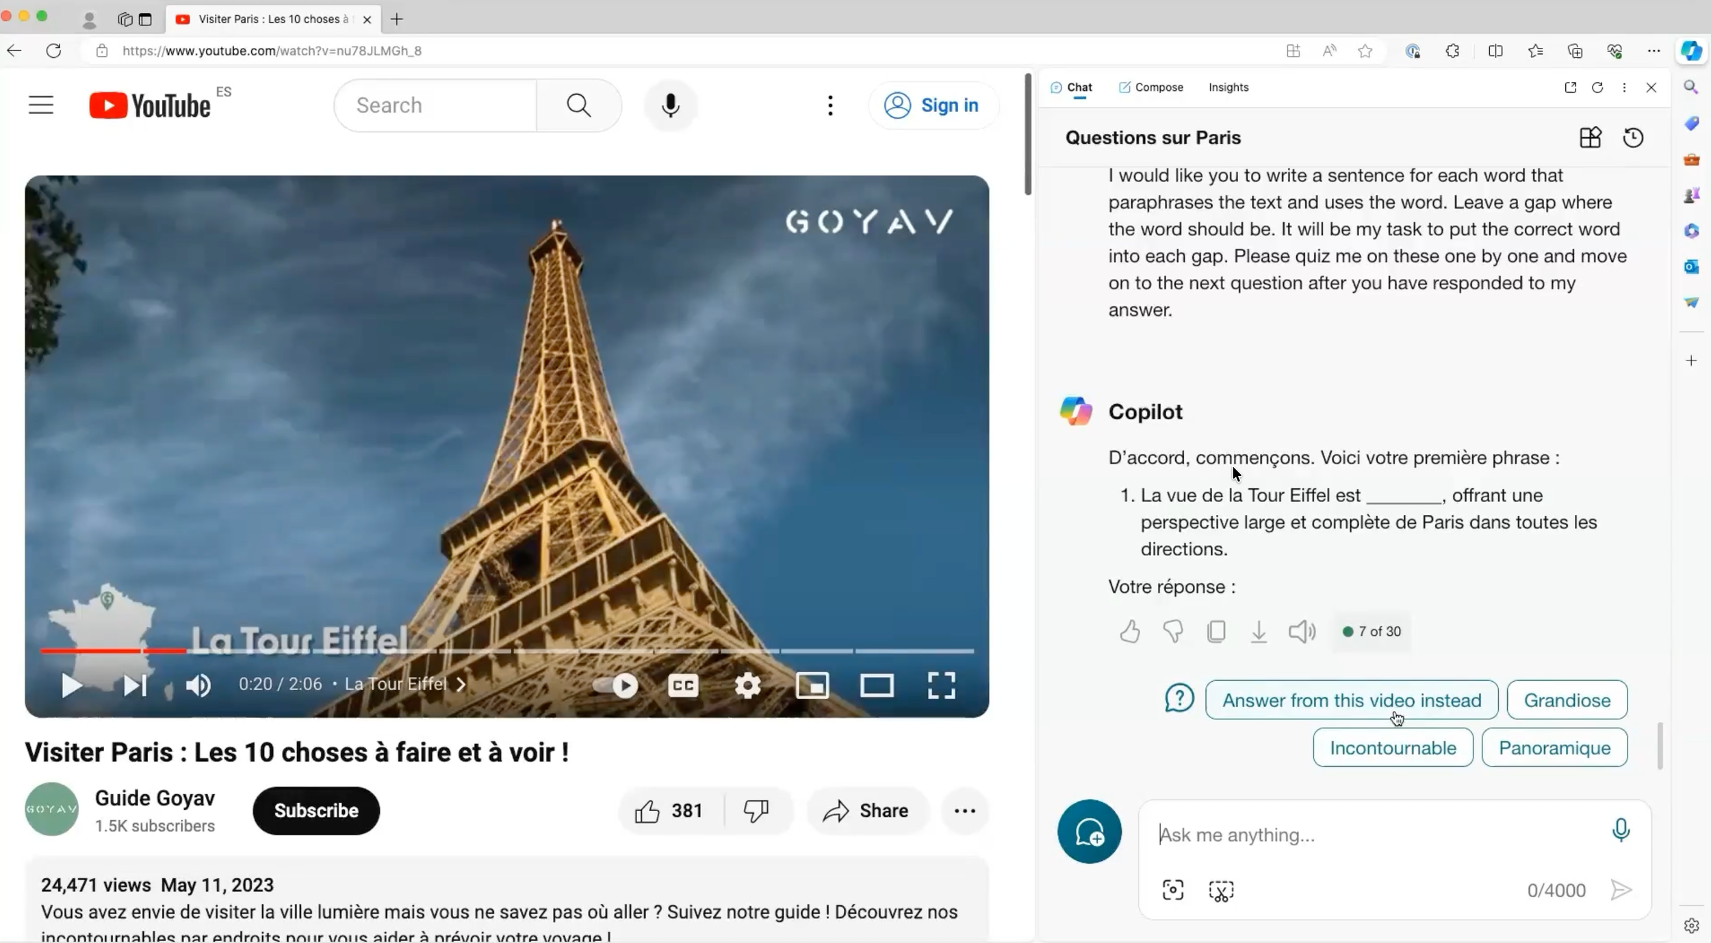Go to the YouTube home logo
The height and width of the screenshot is (943, 1711).
[x=150, y=105]
